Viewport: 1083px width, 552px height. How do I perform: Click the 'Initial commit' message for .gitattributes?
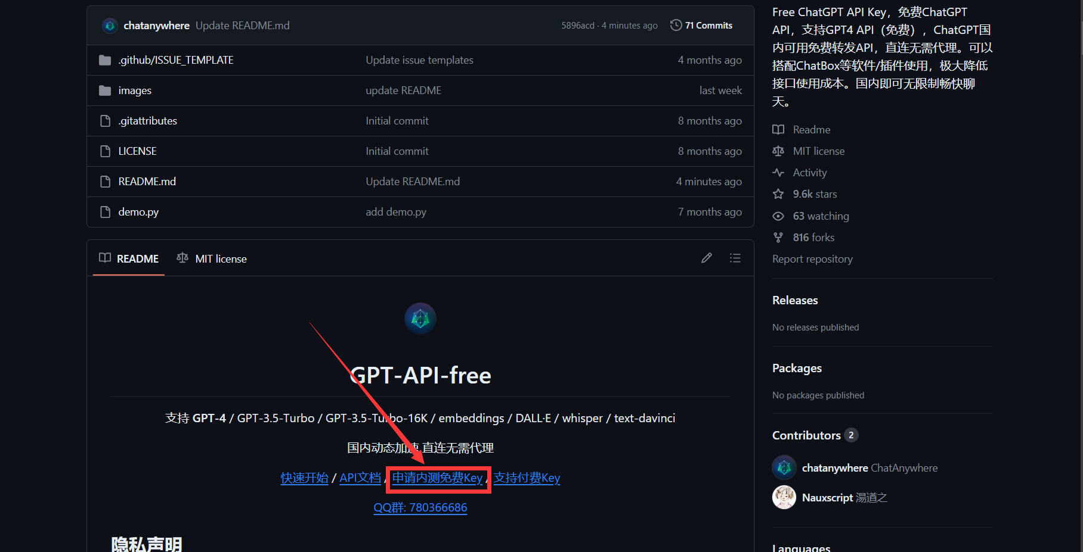[397, 121]
